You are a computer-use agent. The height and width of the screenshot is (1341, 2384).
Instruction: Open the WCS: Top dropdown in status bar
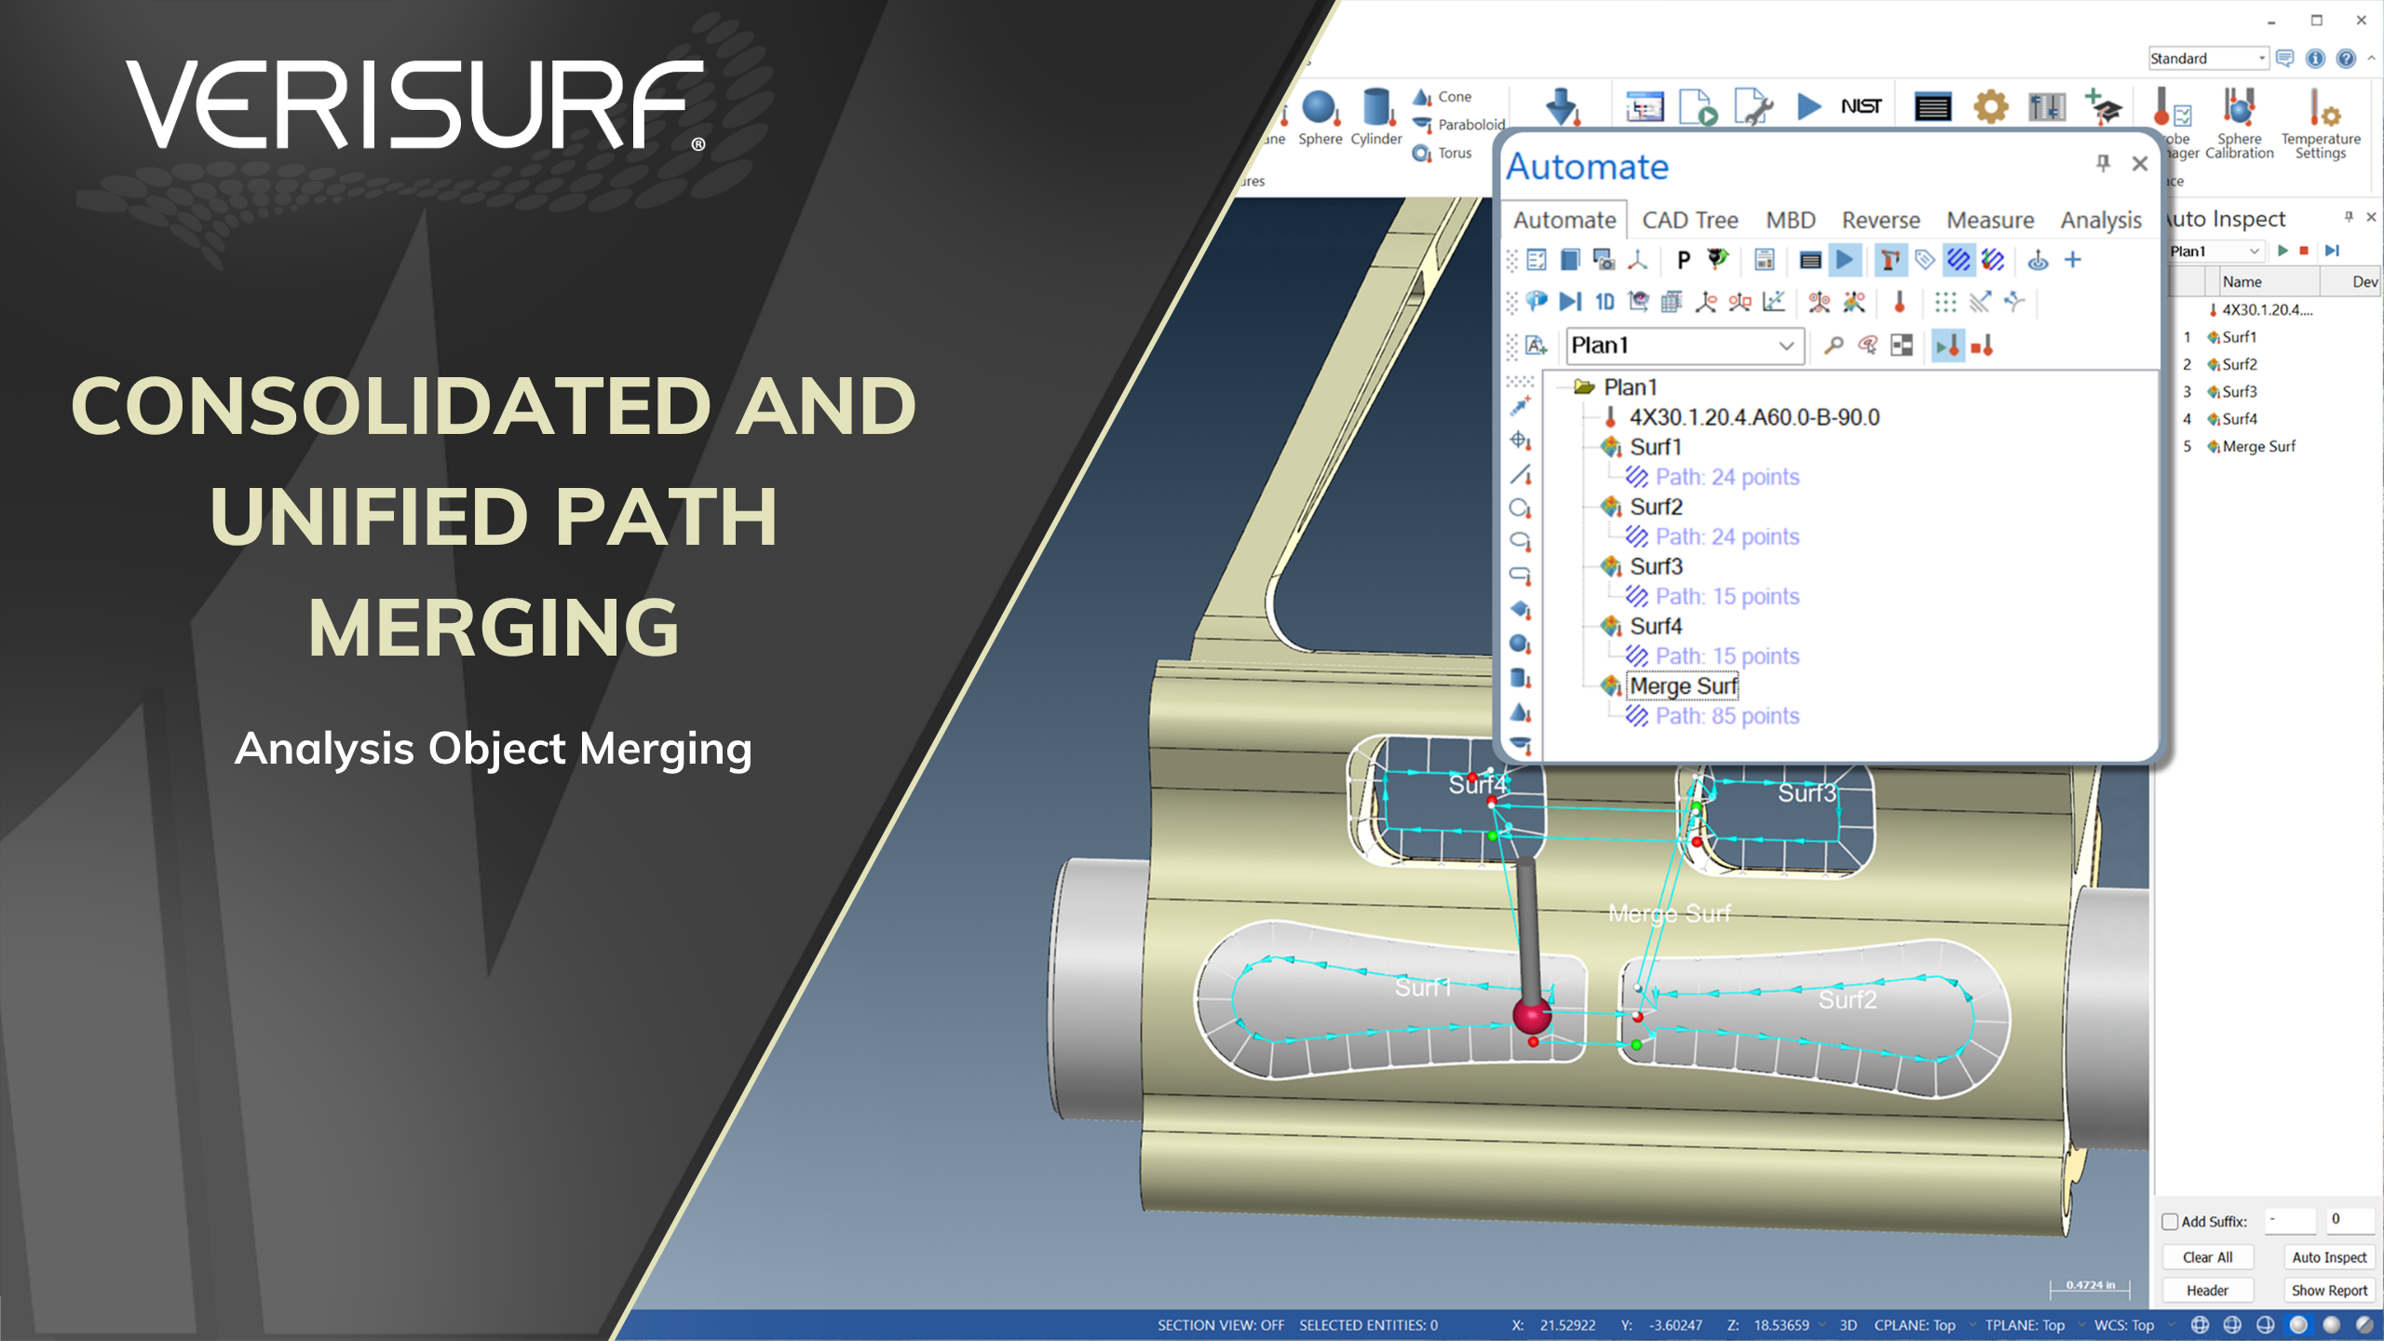click(2133, 1325)
